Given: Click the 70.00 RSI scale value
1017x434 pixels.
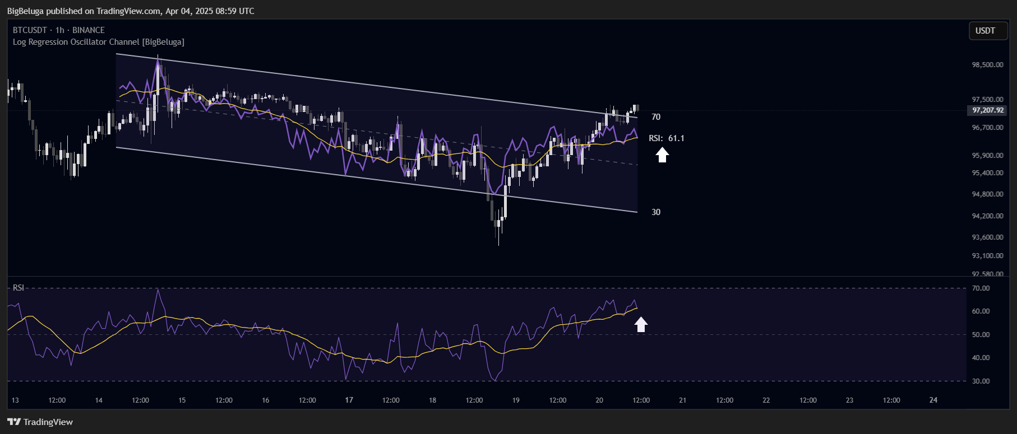Looking at the screenshot, I should 981,288.
